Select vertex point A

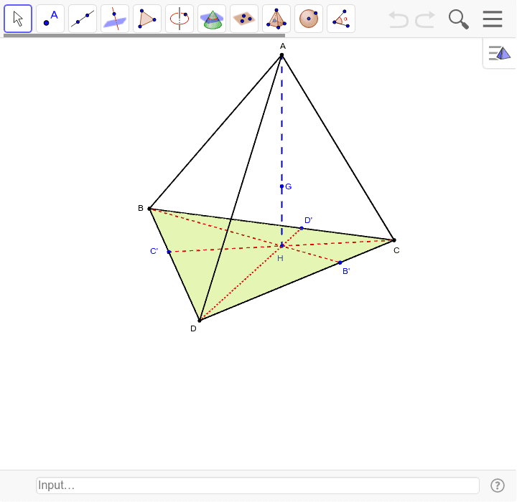pos(281,55)
